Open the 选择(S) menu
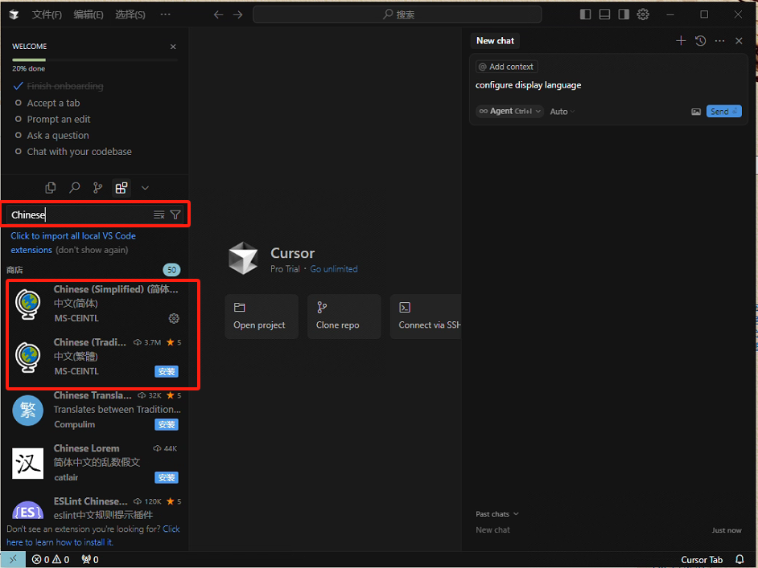 [130, 14]
